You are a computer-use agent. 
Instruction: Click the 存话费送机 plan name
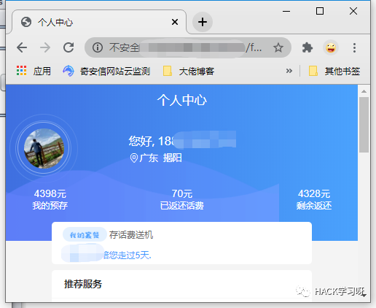pyautogui.click(x=131, y=235)
